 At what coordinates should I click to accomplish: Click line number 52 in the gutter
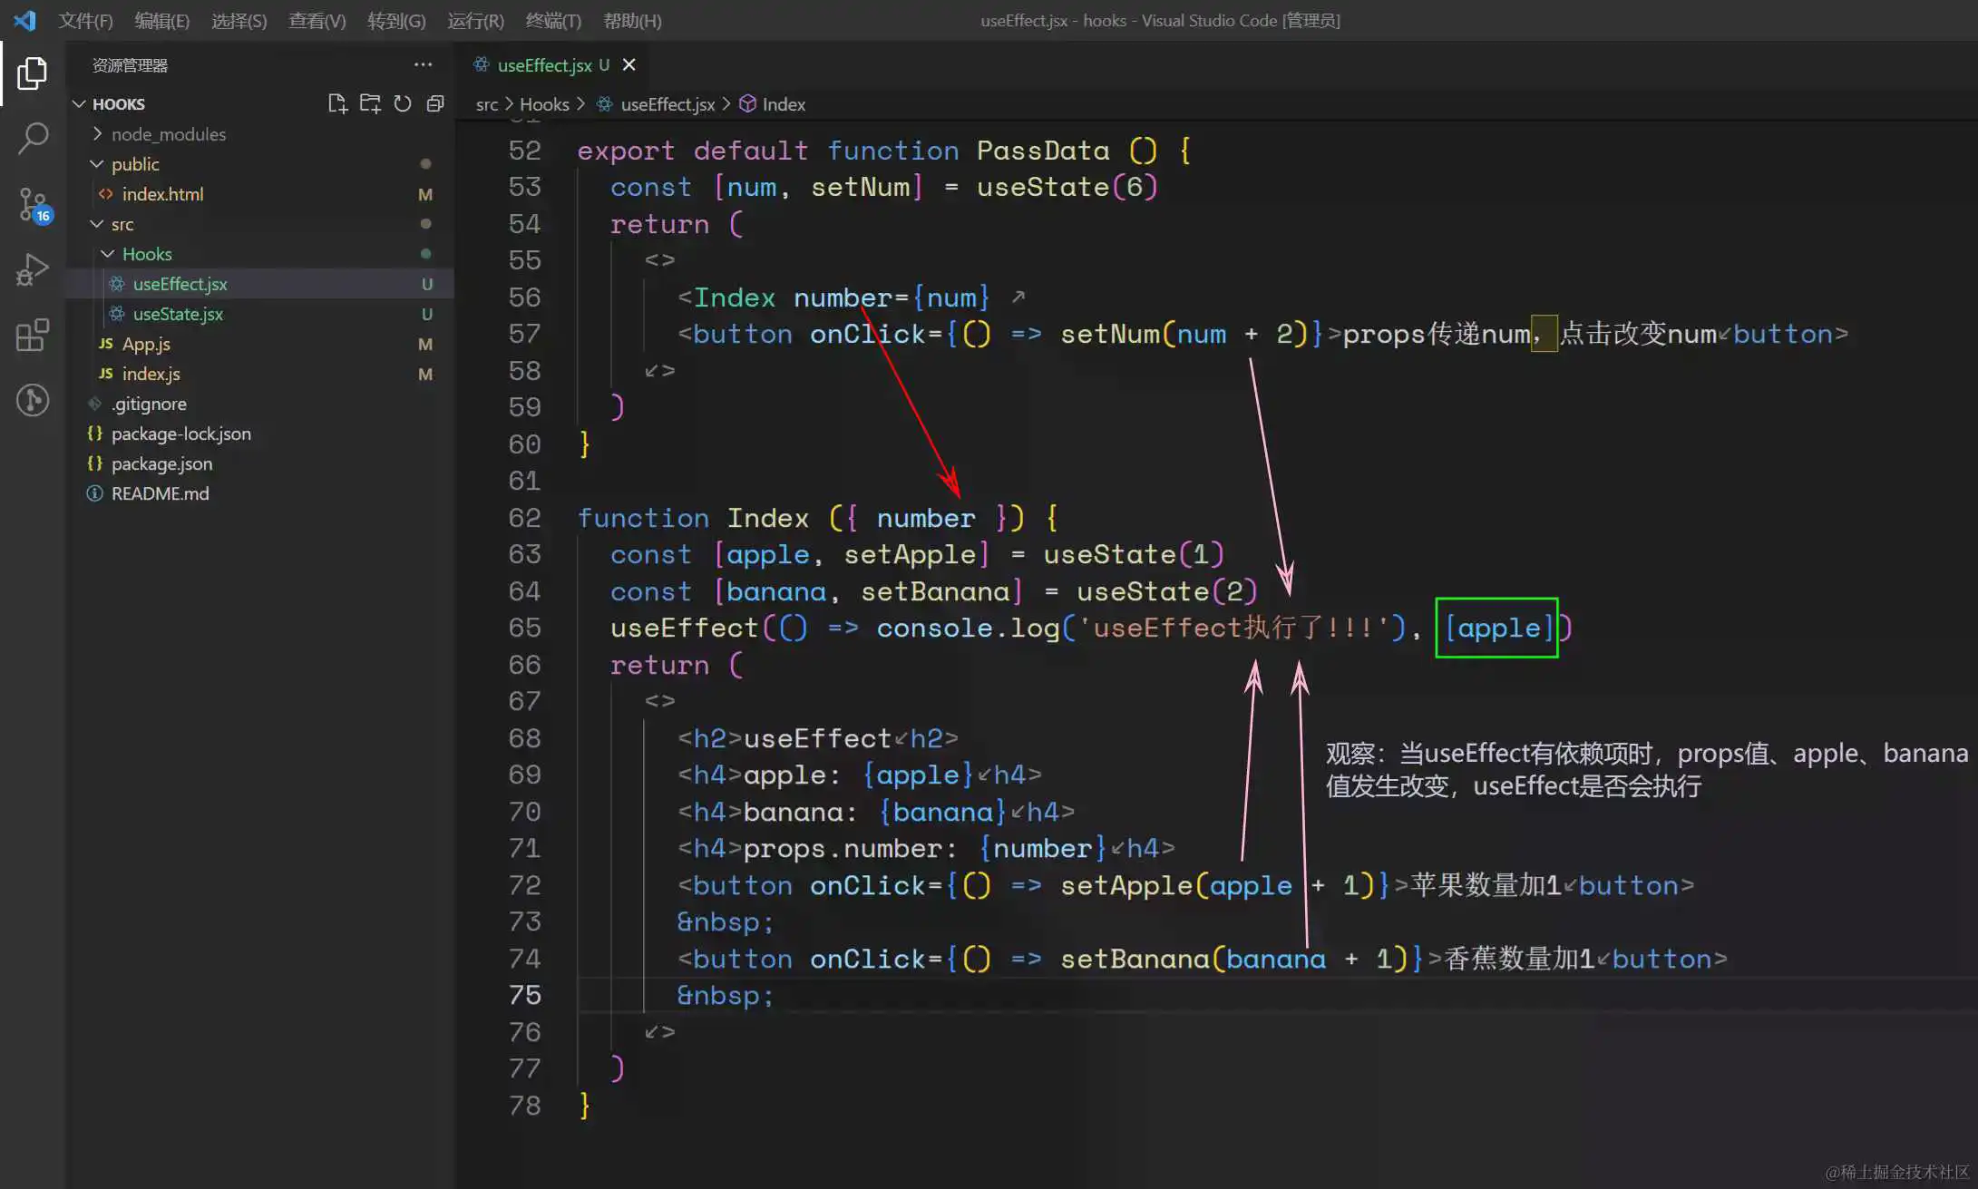[524, 150]
